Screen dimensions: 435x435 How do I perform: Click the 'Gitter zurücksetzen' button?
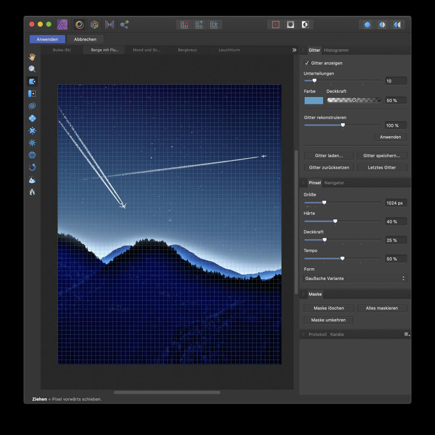pos(329,167)
